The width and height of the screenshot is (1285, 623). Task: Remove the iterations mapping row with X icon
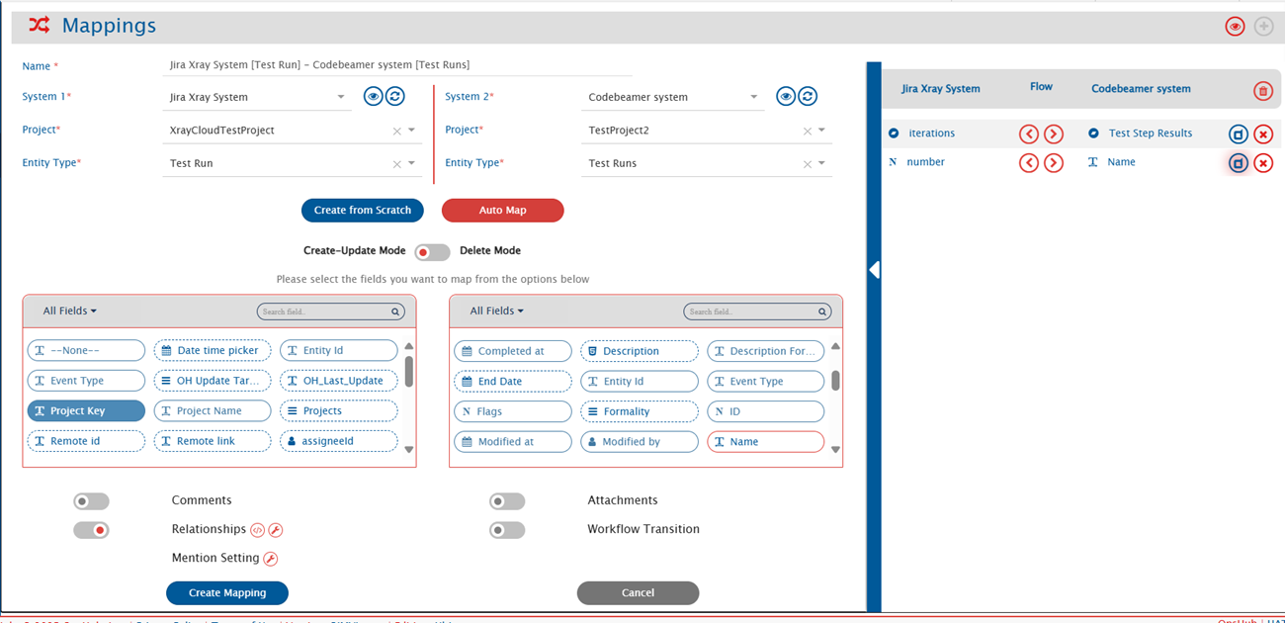pos(1262,134)
